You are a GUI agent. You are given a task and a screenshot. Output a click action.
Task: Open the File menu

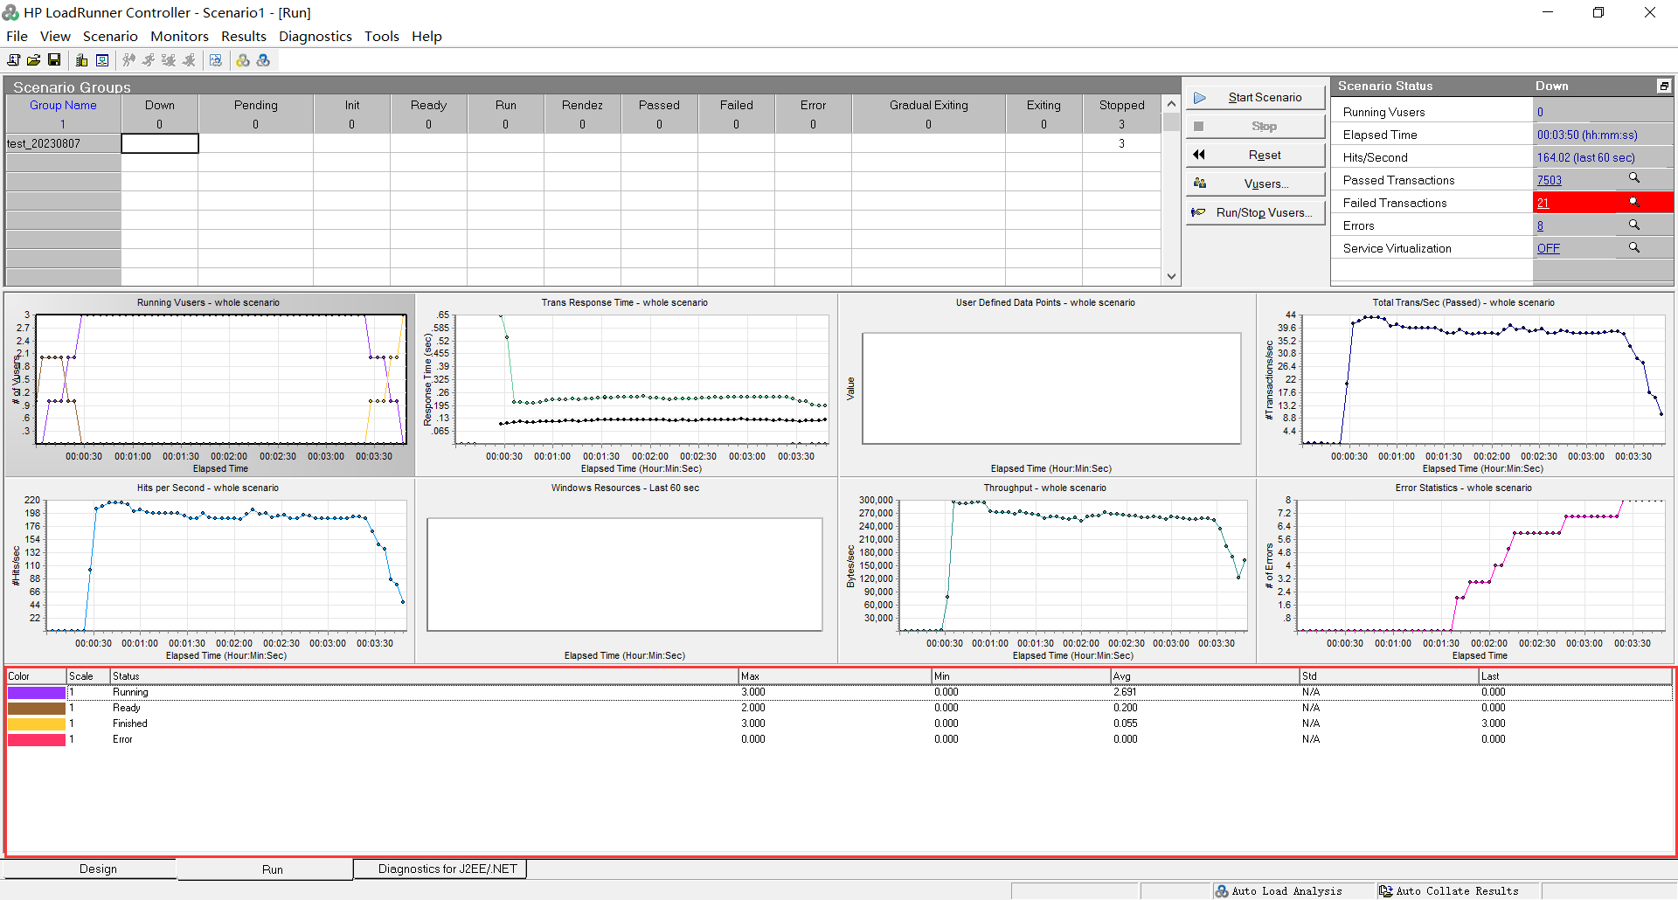pos(17,36)
